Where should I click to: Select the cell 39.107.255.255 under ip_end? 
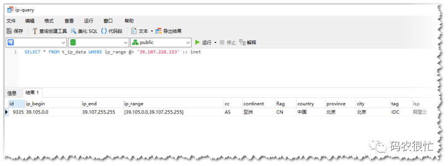[102, 112]
